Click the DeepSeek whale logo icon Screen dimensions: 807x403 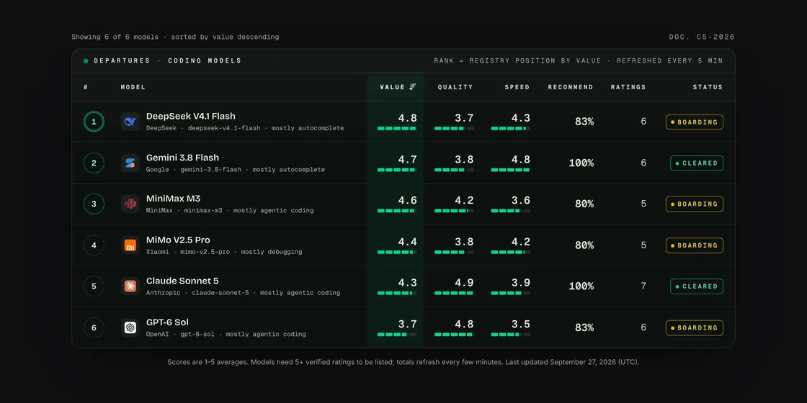[130, 122]
